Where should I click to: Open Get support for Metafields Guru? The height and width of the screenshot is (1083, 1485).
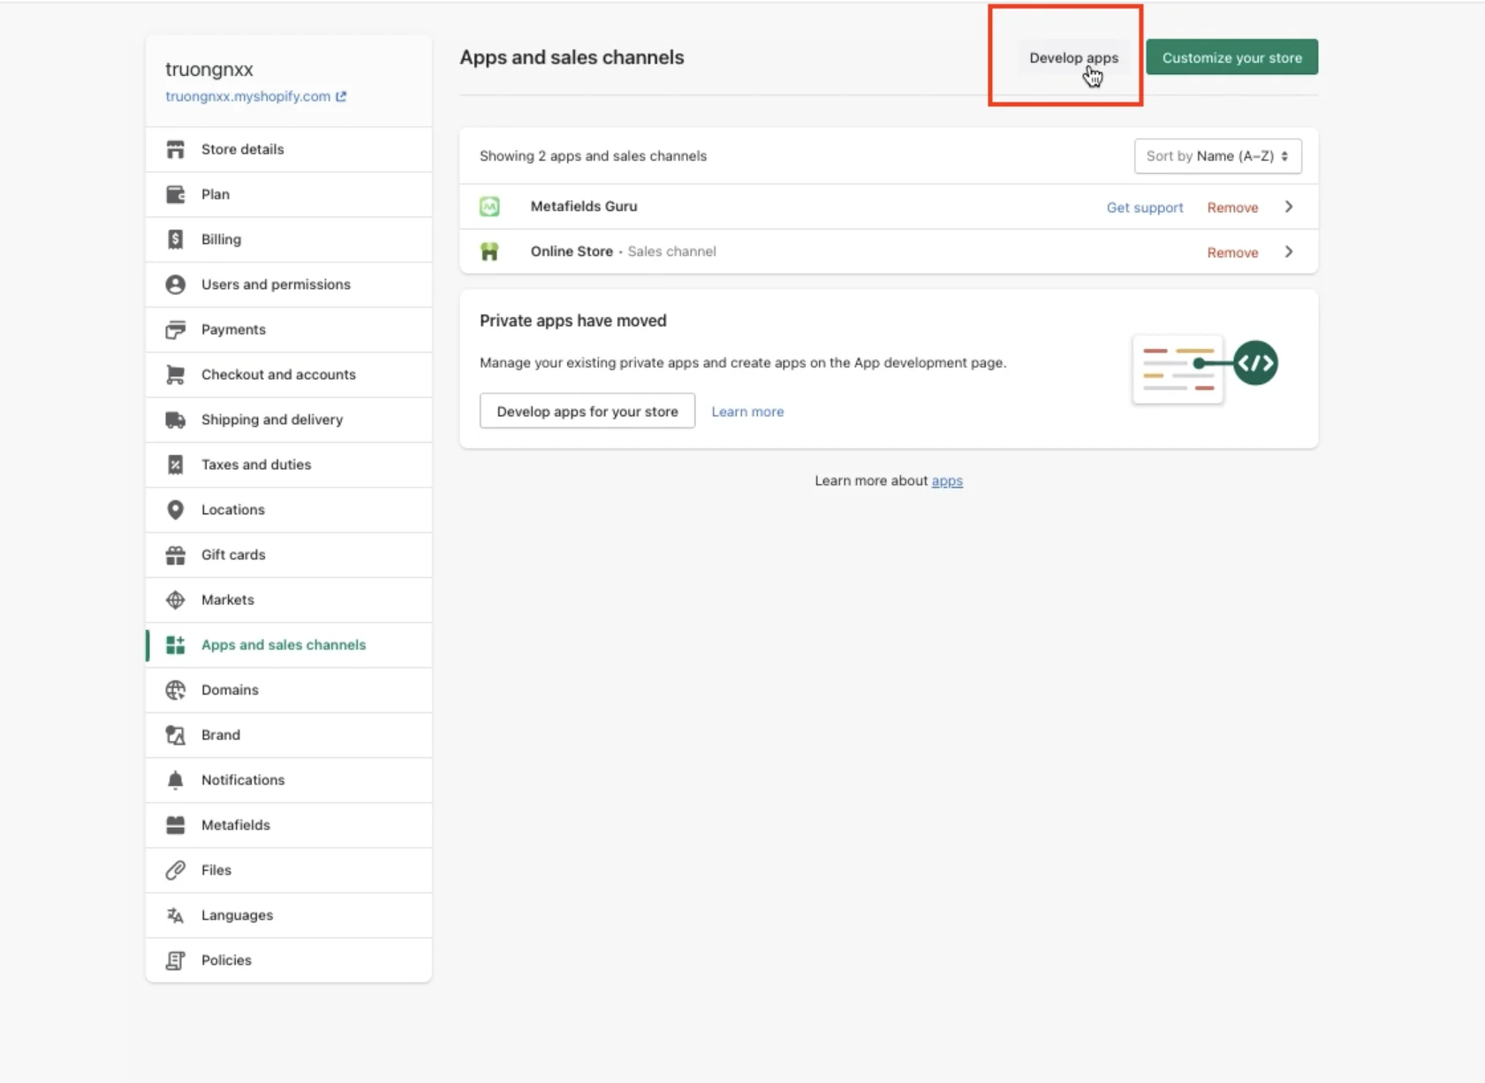point(1145,207)
